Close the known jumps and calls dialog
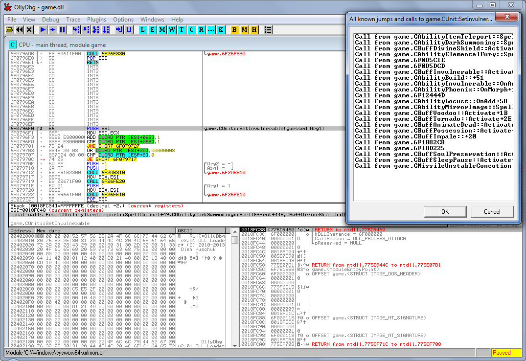Screen dimensions: 526x361 coord(507,17)
